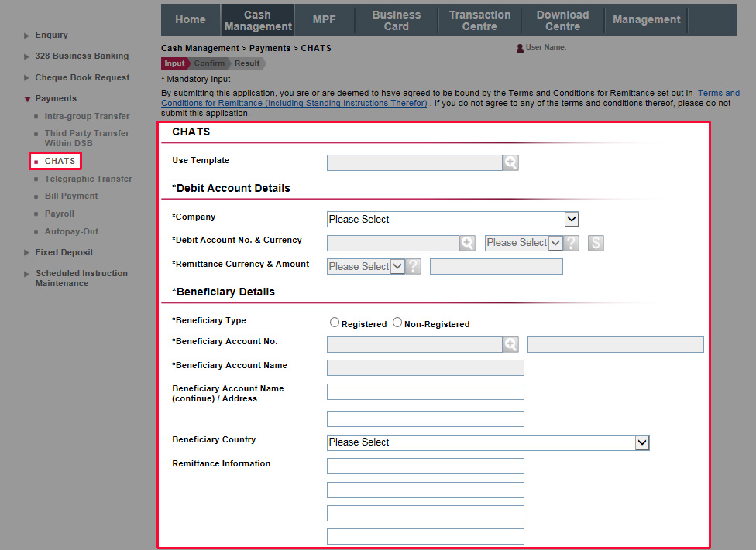Screen dimensions: 756x550
Task: Open Terms and Conditions for Remittance link
Action: pos(294,103)
